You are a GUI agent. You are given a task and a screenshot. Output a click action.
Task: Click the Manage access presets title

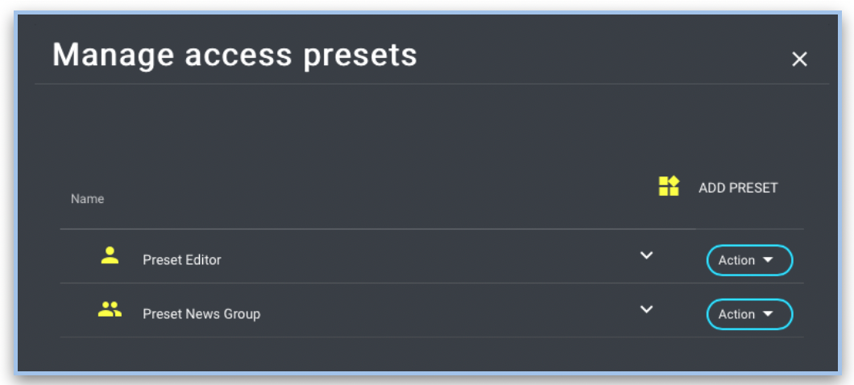234,55
